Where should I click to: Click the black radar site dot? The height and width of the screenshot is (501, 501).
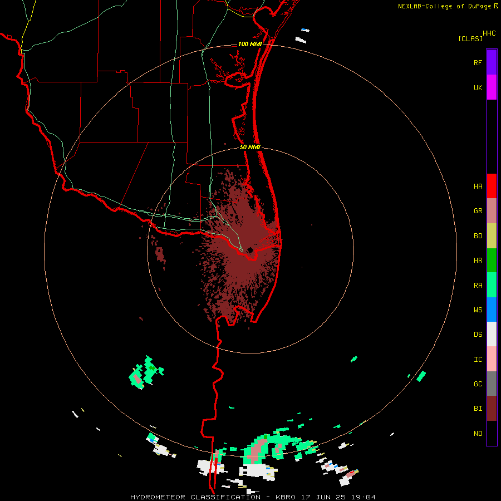pyautogui.click(x=250, y=250)
